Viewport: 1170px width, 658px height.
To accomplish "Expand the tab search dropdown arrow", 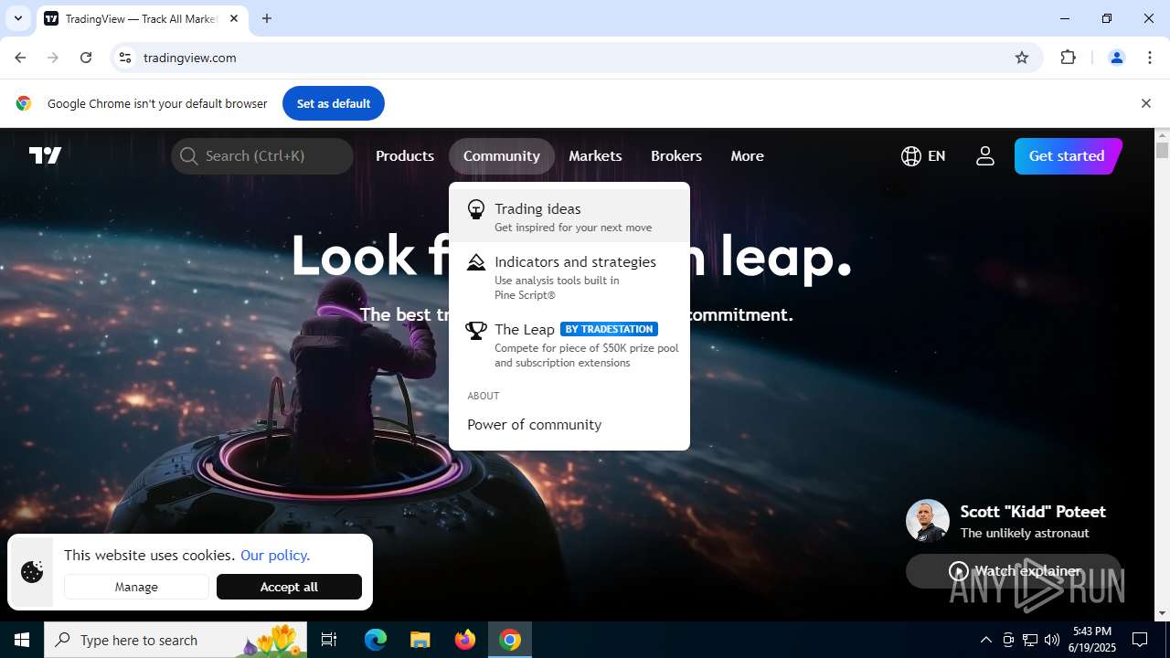I will [17, 18].
